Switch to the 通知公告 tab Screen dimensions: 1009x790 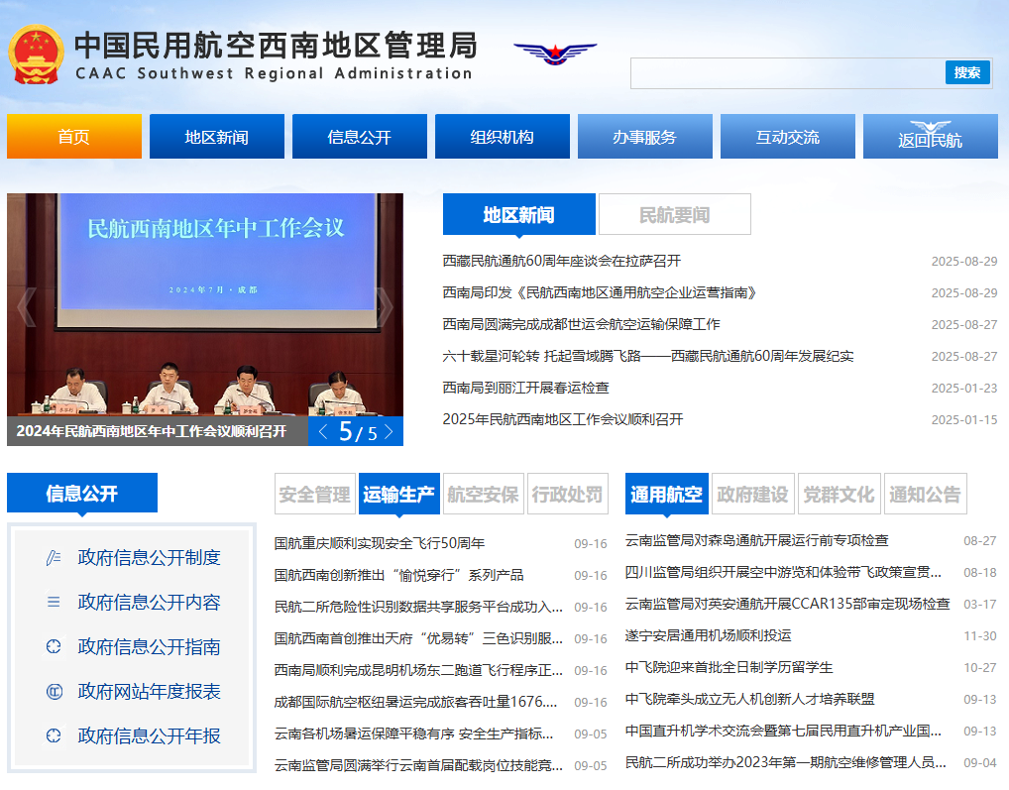click(x=925, y=494)
